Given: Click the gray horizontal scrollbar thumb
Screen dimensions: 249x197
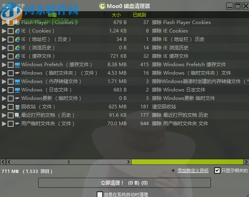Looking at the screenshot, I should tap(69, 162).
